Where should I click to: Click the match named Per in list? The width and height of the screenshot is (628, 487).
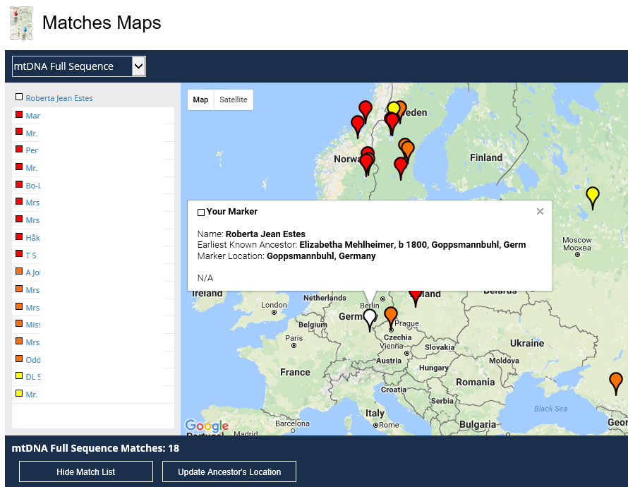coord(32,150)
